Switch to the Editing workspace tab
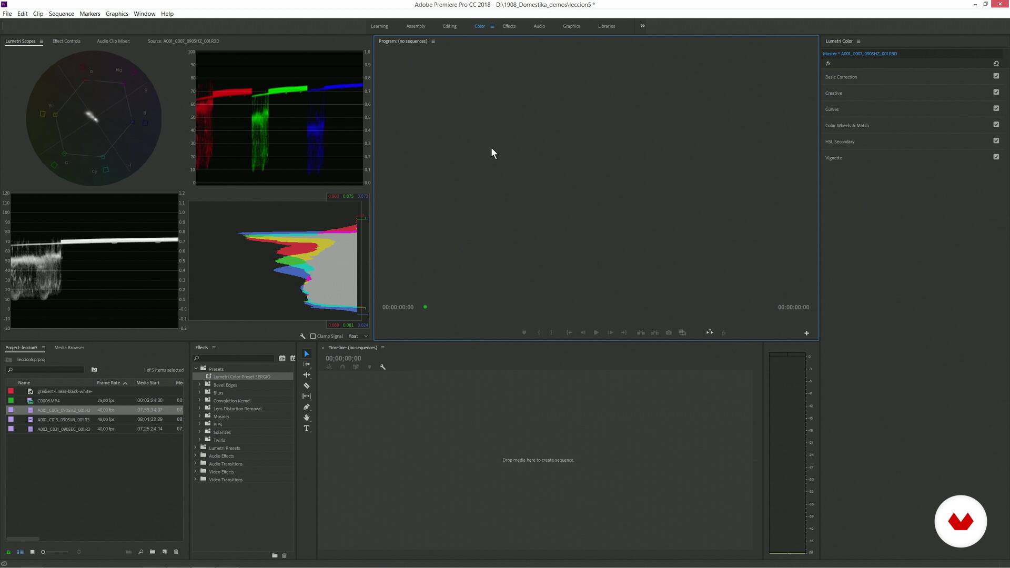The height and width of the screenshot is (568, 1010). click(x=450, y=26)
